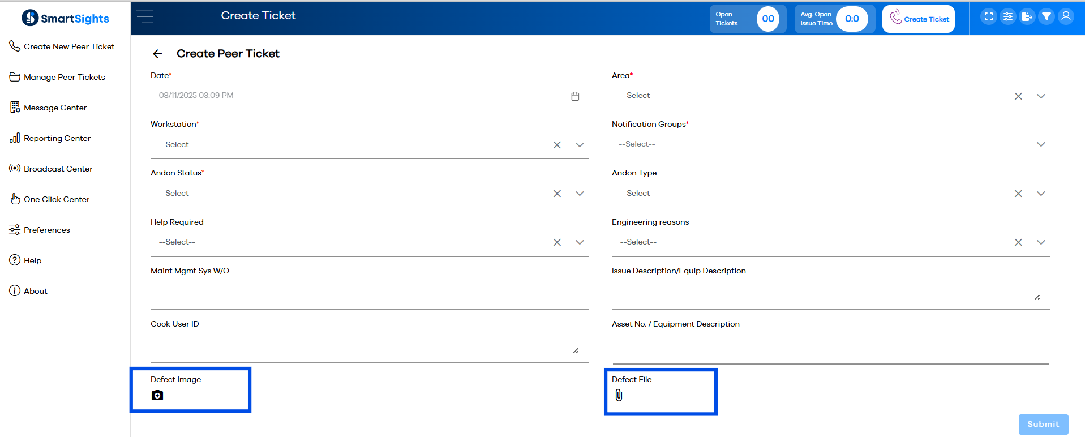Image resolution: width=1085 pixels, height=437 pixels.
Task: Open the settings sliders icon in header
Action: 1008,17
